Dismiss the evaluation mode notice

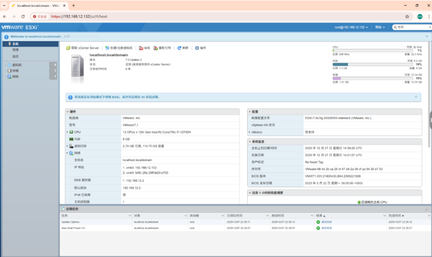pyautogui.click(x=416, y=97)
